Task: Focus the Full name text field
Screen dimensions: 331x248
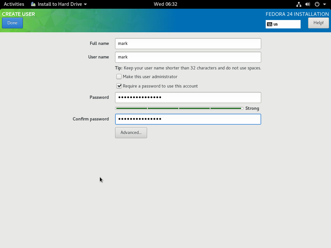Action: (x=188, y=44)
